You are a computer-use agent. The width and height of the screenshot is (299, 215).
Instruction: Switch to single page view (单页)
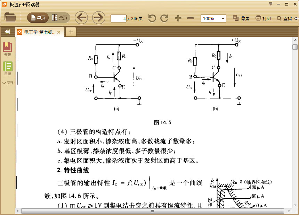coord(38,18)
